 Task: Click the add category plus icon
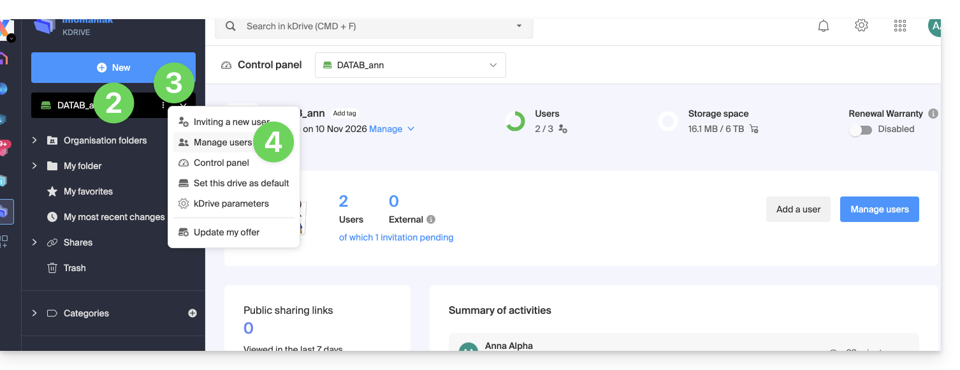click(x=193, y=313)
